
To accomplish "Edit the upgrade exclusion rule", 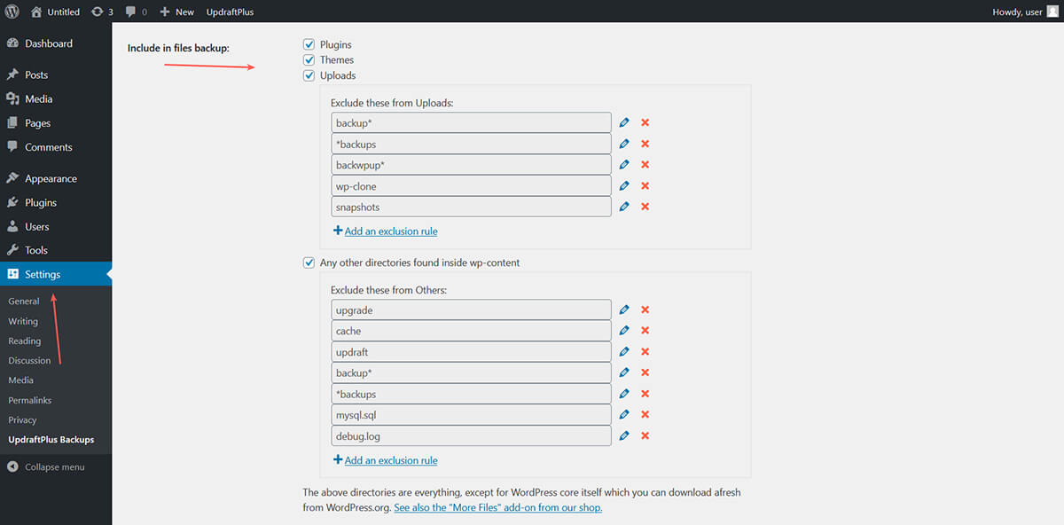I will coord(624,310).
